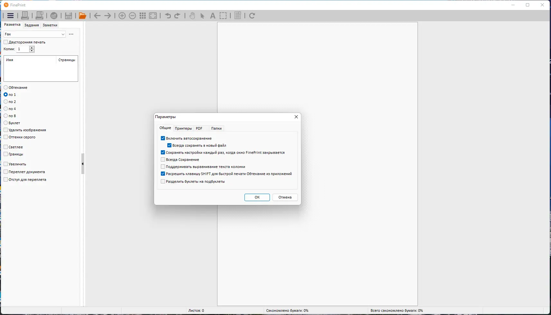
Task: Click the PDF export toolbar icon
Action: 54,15
